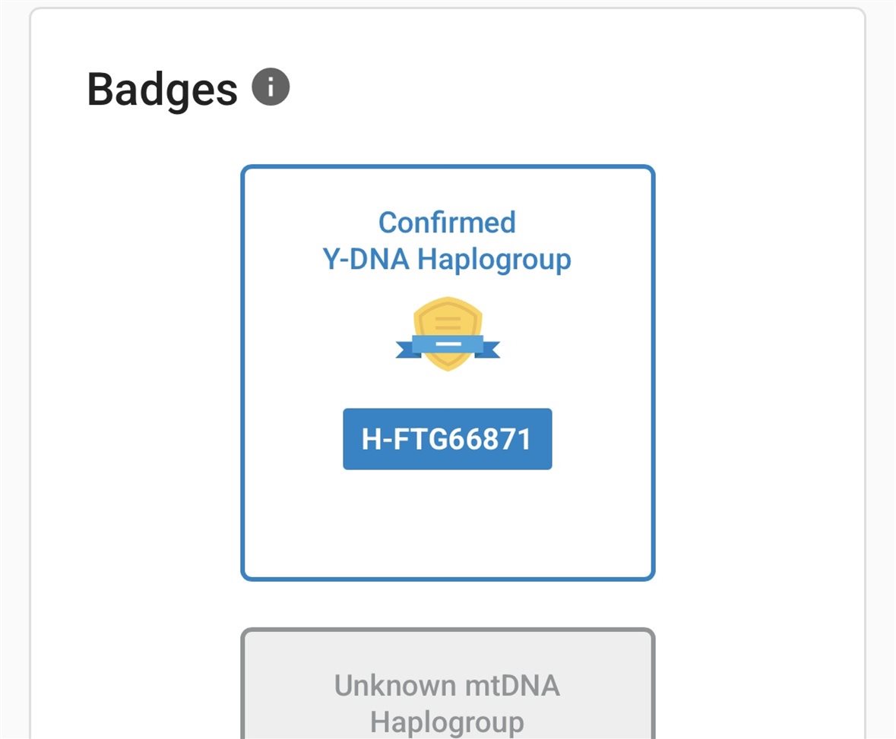This screenshot has height=739, width=896.
Task: Click the gray top border of mtDNA card
Action: pos(448,630)
